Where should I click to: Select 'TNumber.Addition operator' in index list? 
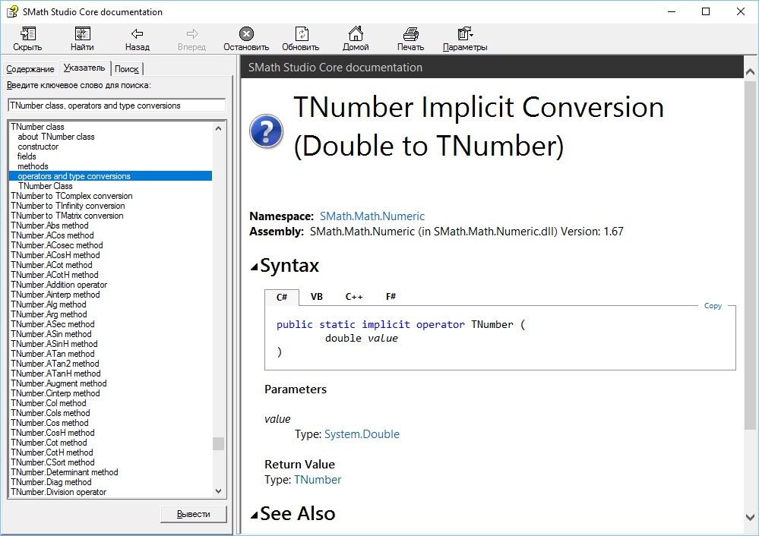point(59,285)
